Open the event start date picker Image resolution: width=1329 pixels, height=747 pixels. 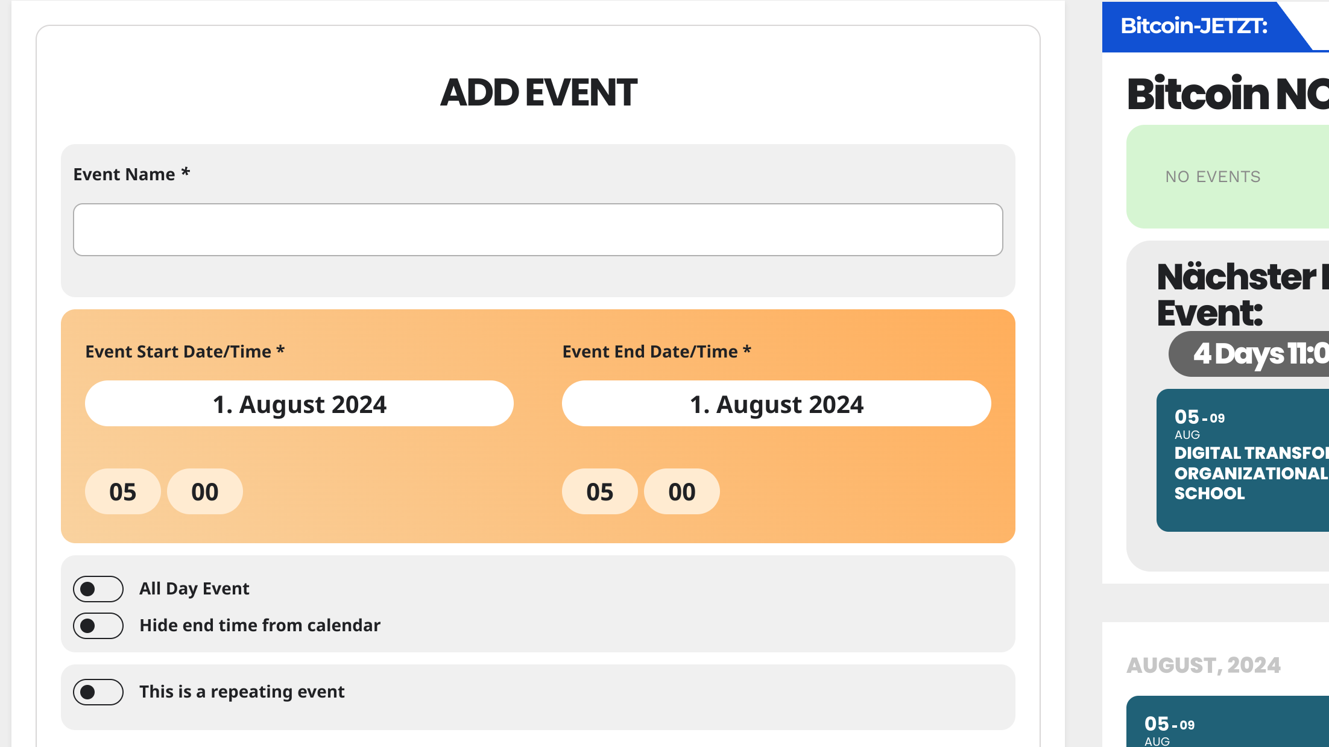(x=299, y=404)
